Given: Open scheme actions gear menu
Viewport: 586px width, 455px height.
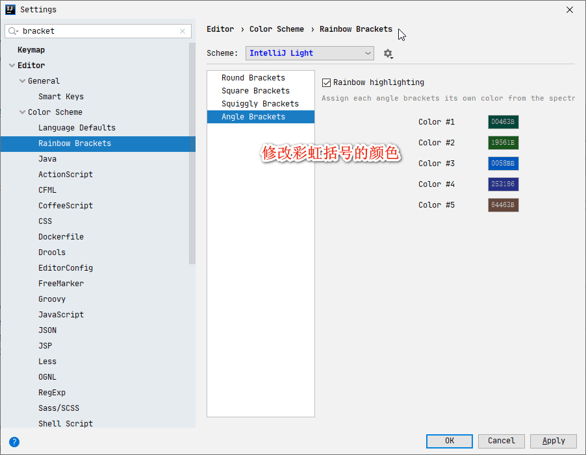Looking at the screenshot, I should point(389,53).
